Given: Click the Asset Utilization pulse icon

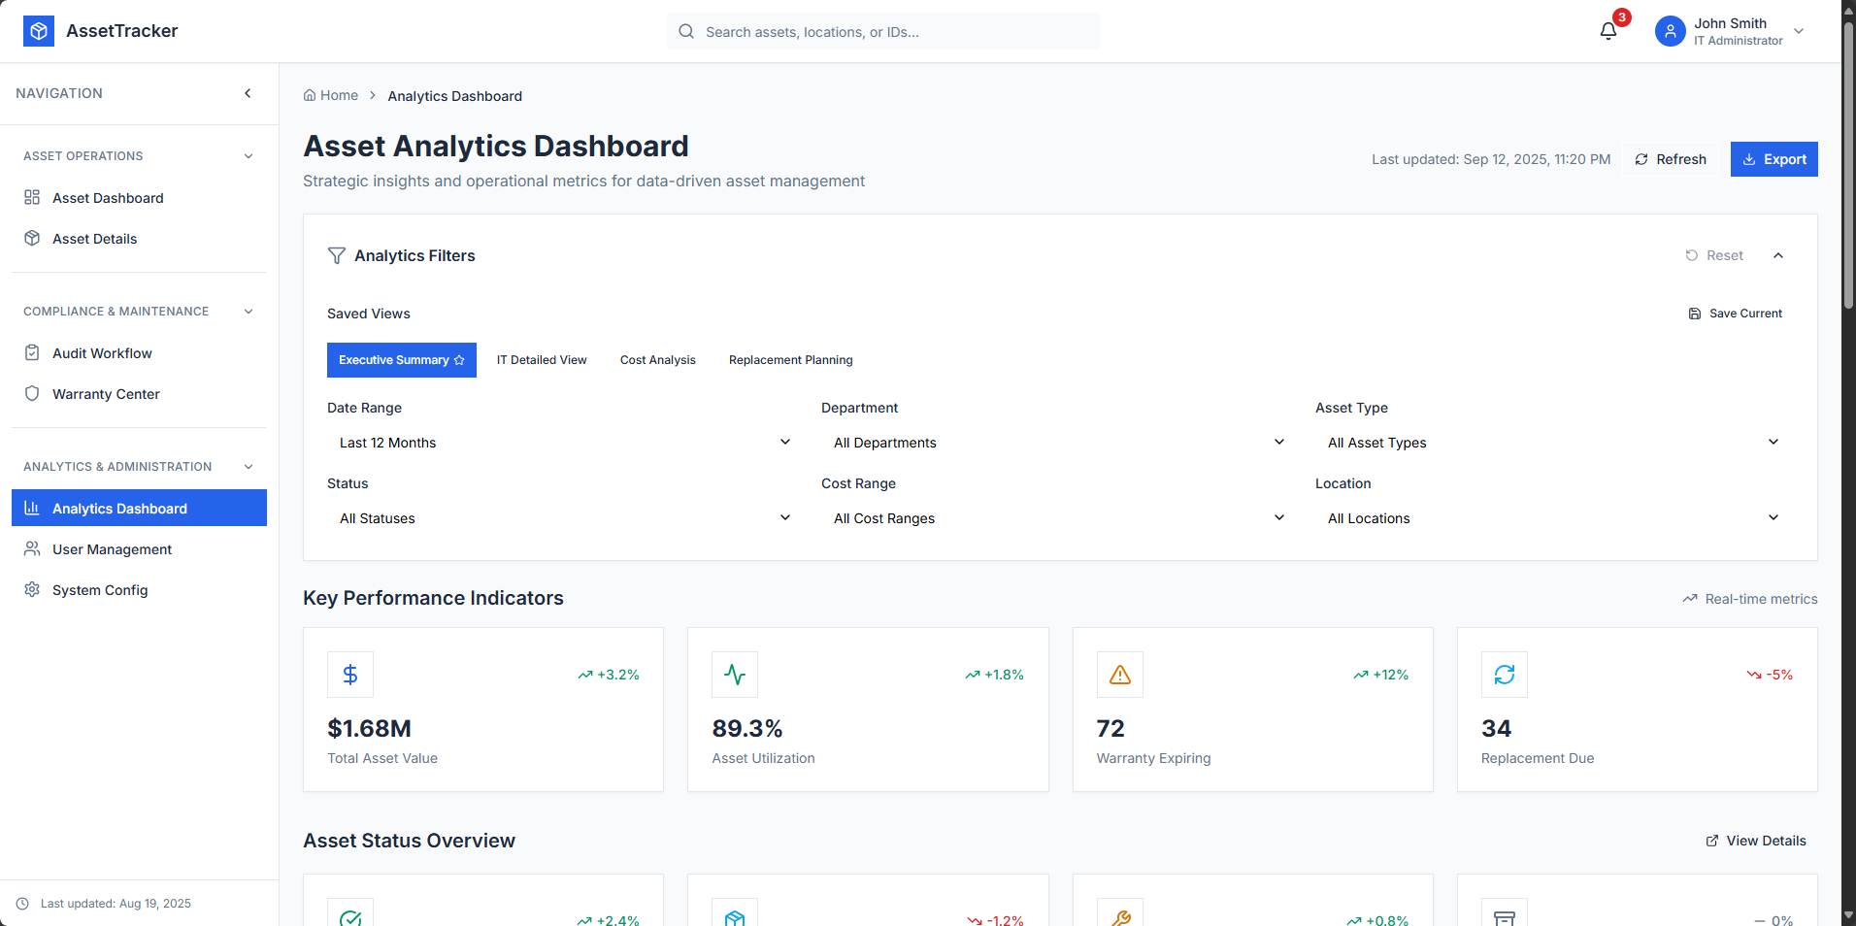Looking at the screenshot, I should tap(735, 675).
